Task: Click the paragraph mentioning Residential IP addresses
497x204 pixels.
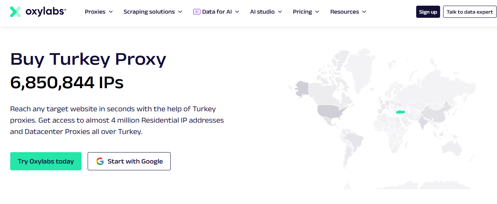Action: click(x=117, y=121)
